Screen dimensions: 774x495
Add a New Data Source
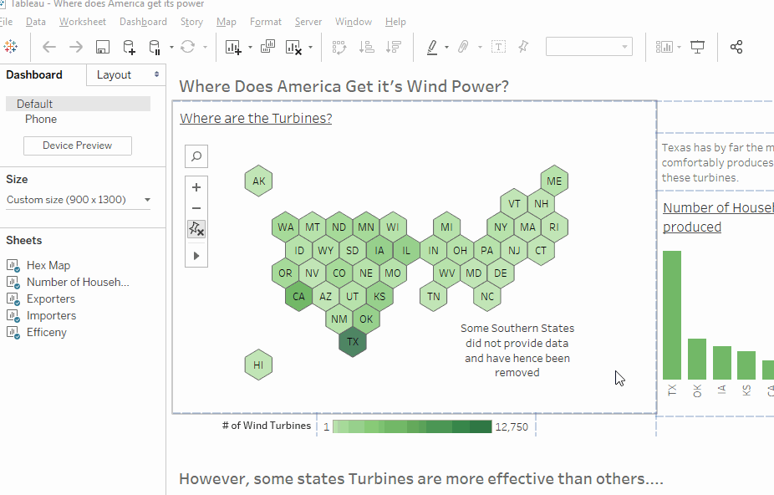click(x=128, y=47)
